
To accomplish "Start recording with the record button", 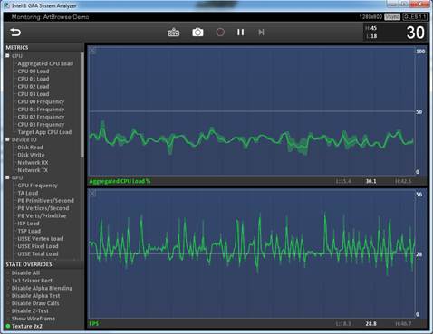I will pyautogui.click(x=220, y=32).
